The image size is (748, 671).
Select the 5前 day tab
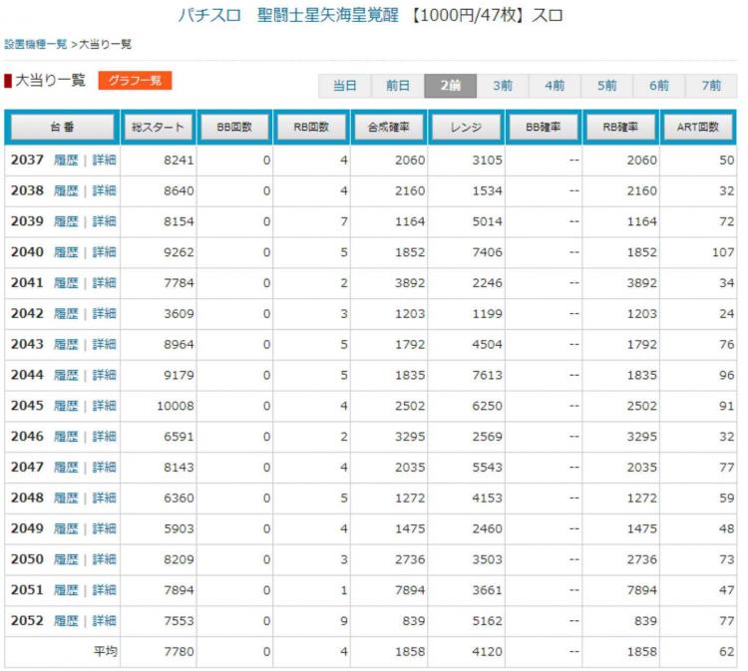[606, 86]
